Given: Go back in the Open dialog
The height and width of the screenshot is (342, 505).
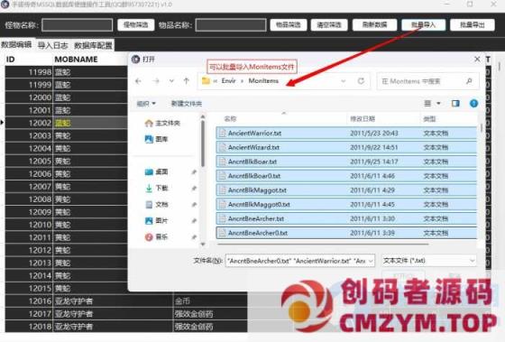Looking at the screenshot, I should 139,81.
